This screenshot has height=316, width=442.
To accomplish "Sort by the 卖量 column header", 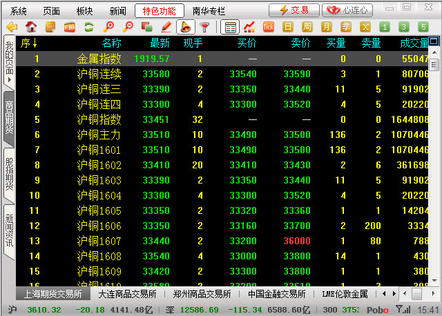I will (371, 43).
